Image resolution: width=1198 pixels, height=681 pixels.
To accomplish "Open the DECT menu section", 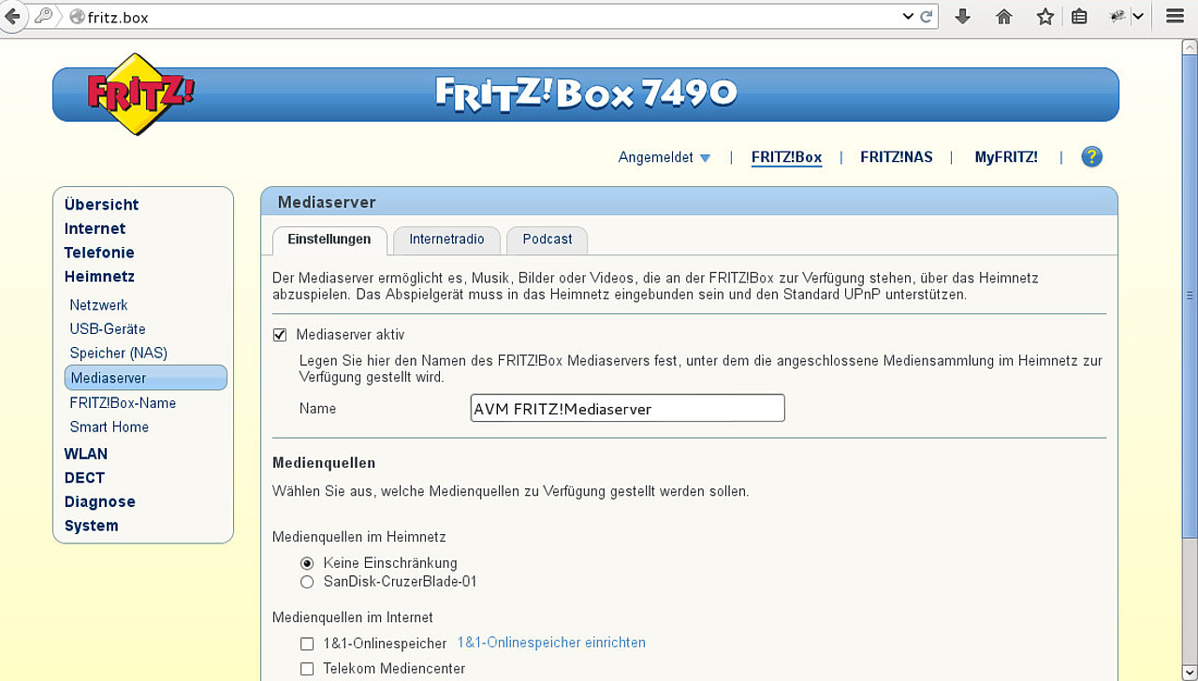I will click(84, 478).
